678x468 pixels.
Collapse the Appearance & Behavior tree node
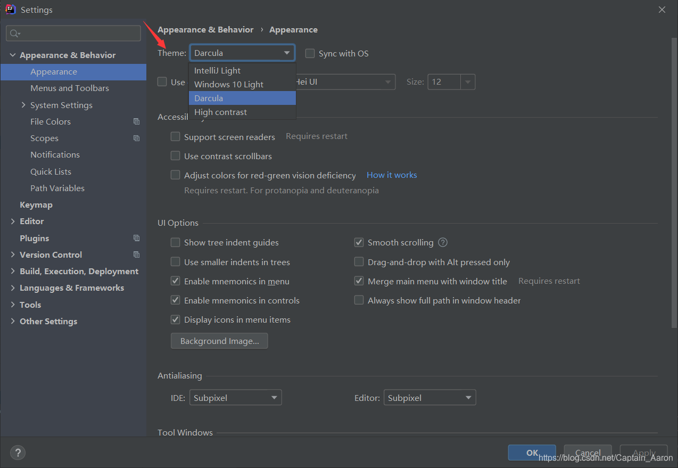[13, 55]
